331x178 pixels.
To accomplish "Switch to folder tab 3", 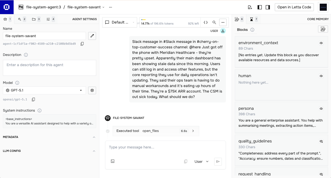I will [x=36, y=19].
